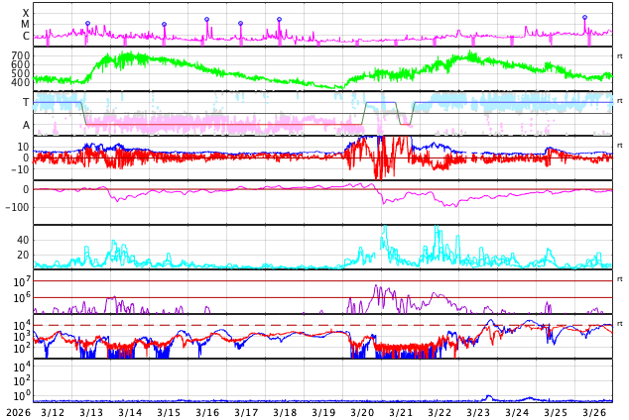This screenshot has width=629, height=420.
Task: Click the tall cyan peak after 3/20
Action: pyautogui.click(x=384, y=230)
